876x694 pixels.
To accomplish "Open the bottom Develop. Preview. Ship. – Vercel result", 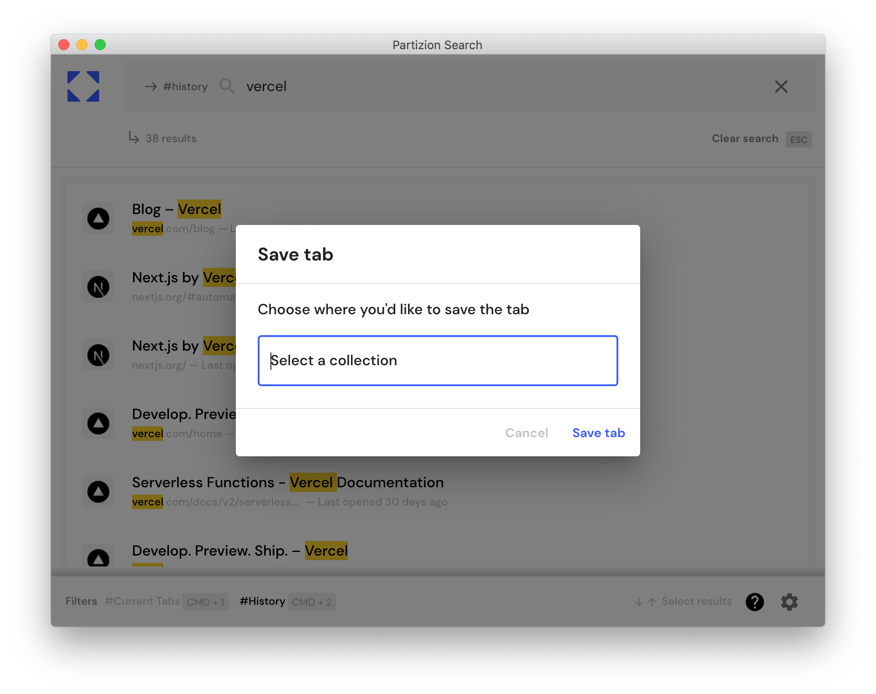I will (240, 551).
